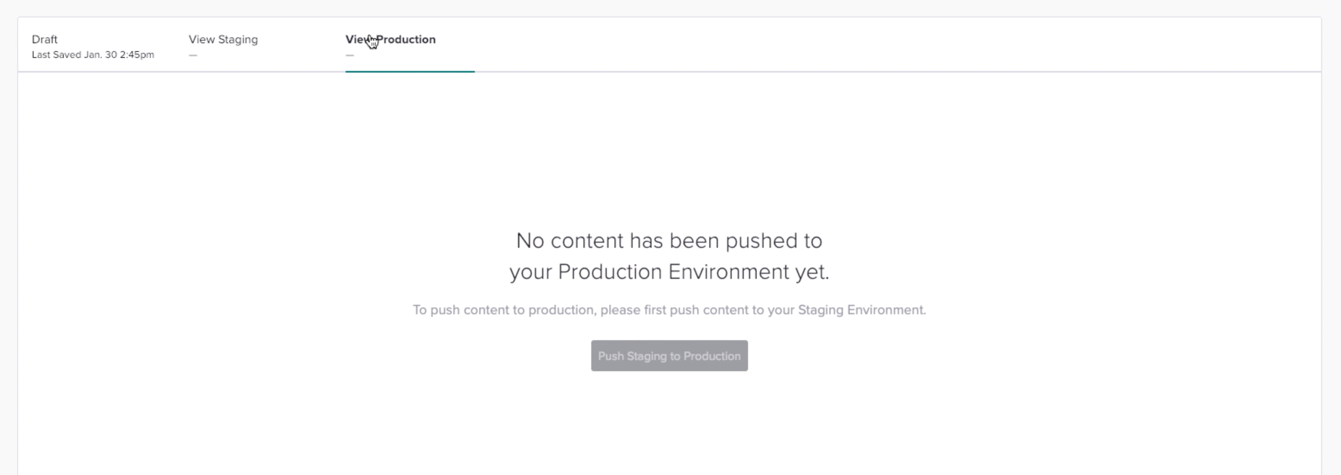Click the dash status under View Staging
This screenshot has width=1341, height=475.
[193, 55]
